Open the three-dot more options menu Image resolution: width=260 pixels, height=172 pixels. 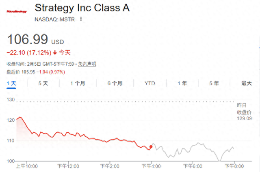click(81, 19)
